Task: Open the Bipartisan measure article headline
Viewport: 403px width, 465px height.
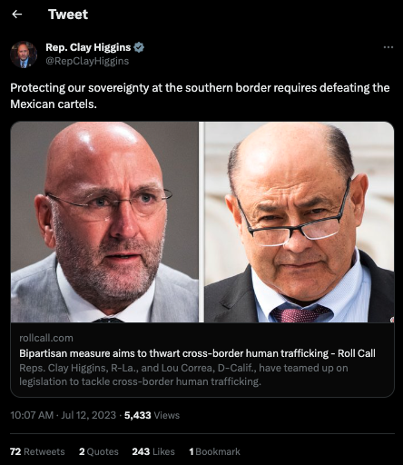Action: [x=197, y=353]
